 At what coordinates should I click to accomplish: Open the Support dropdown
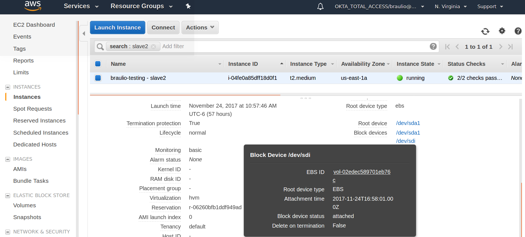pos(490,7)
